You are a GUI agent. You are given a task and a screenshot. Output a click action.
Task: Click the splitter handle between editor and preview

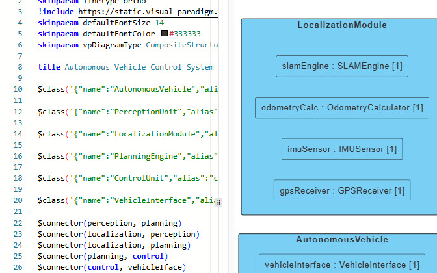pos(218,203)
